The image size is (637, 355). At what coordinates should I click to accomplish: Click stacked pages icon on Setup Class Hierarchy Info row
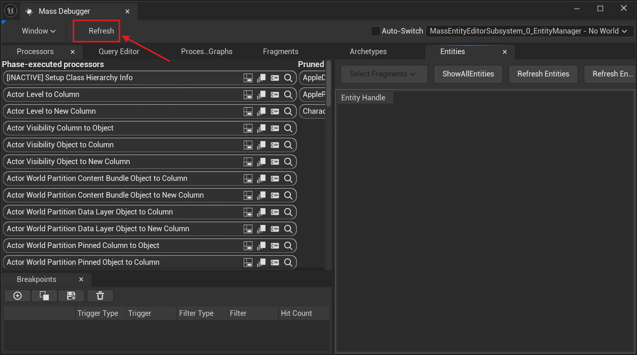coord(261,78)
